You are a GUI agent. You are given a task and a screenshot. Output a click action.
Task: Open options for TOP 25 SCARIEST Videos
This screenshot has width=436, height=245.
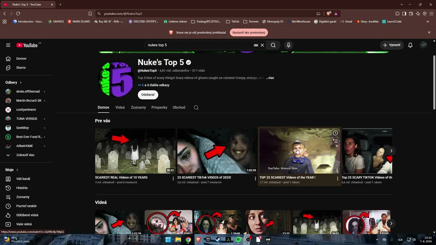(x=338, y=179)
